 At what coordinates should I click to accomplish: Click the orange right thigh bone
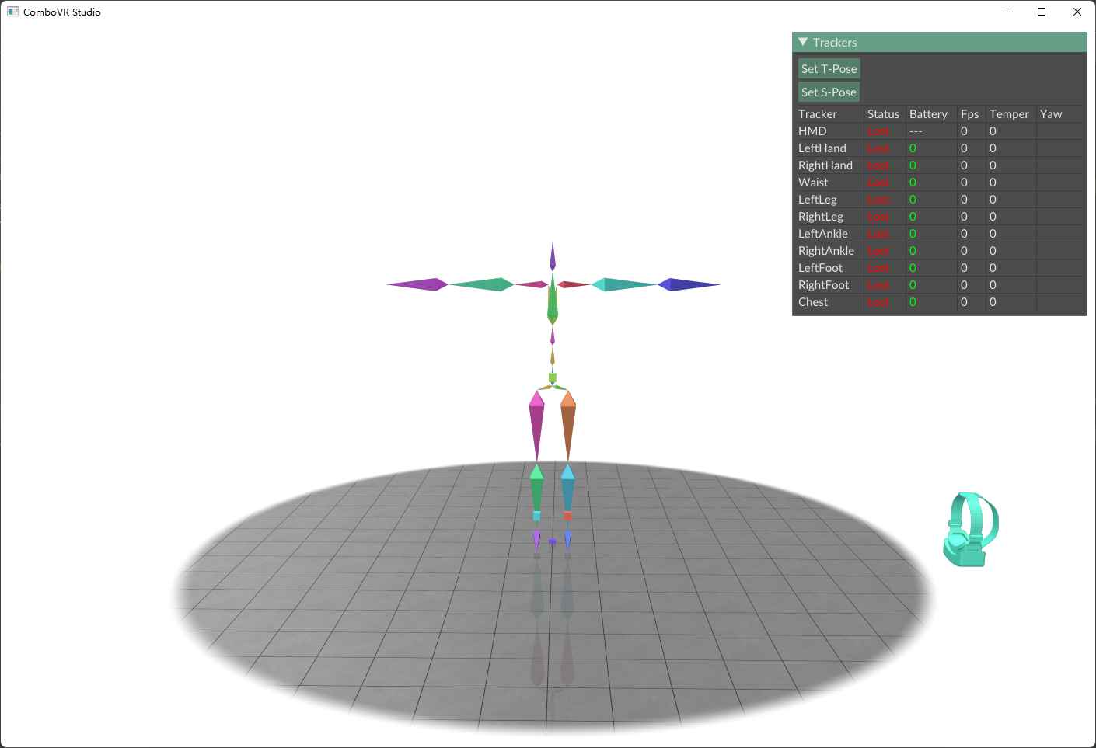pos(568,426)
